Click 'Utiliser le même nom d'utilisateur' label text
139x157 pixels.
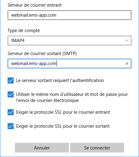point(72,97)
